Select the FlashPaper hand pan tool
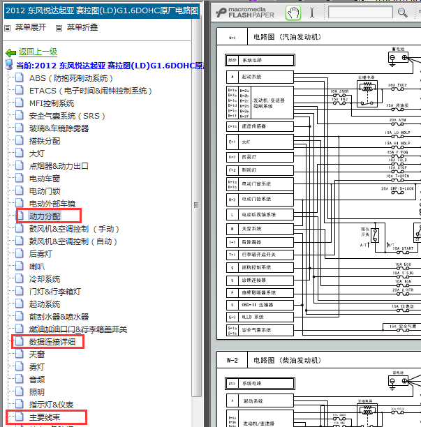Screen dimensions: 421x427 click(x=293, y=13)
